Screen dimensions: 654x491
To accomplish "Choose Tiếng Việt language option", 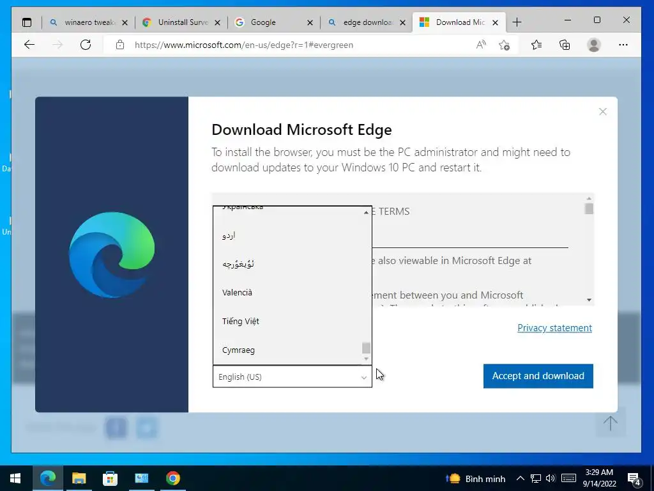I will pyautogui.click(x=292, y=321).
